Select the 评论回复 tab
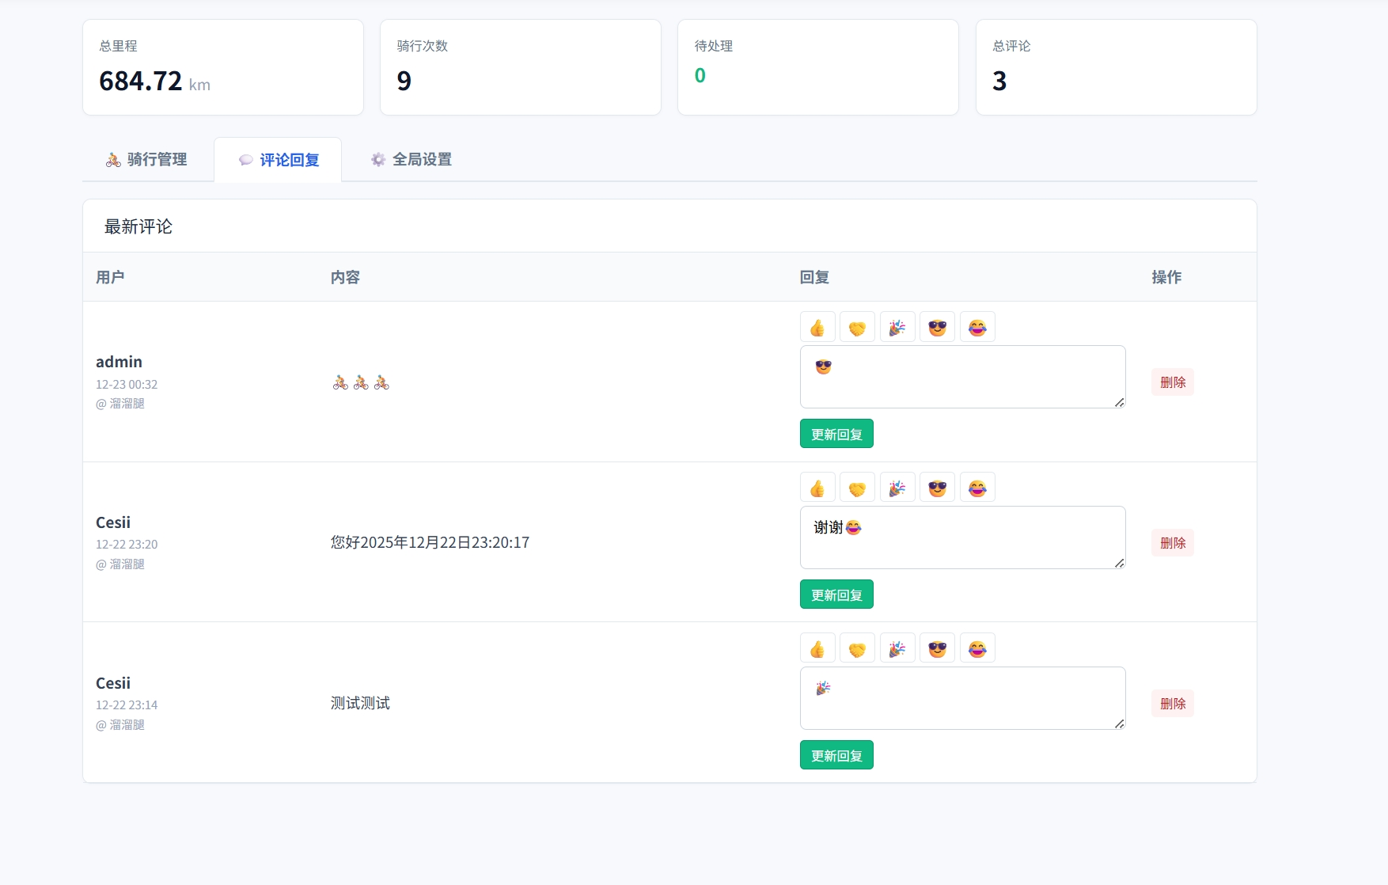This screenshot has width=1388, height=885. (x=279, y=160)
